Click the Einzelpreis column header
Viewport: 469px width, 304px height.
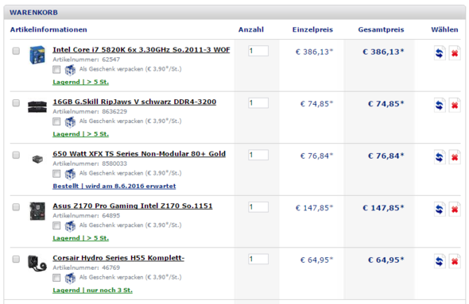coord(312,29)
